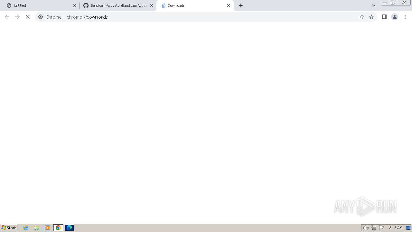The height and width of the screenshot is (232, 412).
Task: Open Microsoft Edge from taskbar
Action: [69, 228]
